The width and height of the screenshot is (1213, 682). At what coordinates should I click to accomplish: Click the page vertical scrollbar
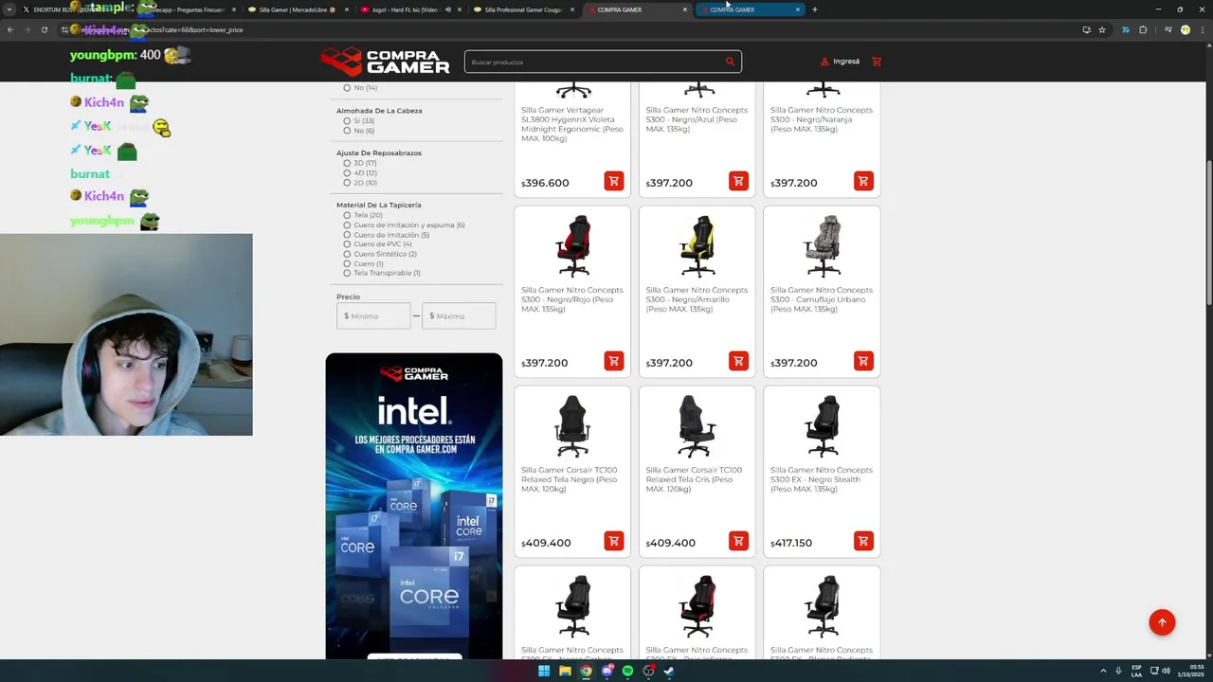(1208, 232)
